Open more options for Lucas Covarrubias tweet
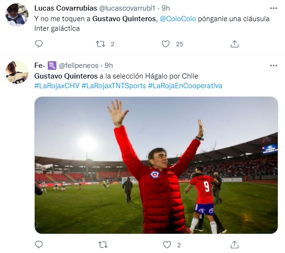The image size is (285, 253). click(x=273, y=8)
